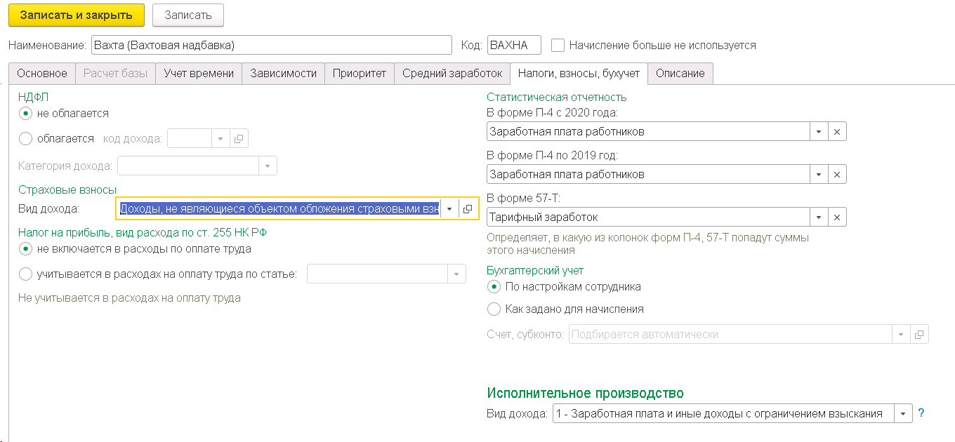The width and height of the screenshot is (955, 442).
Task: Open the NDFL income code selection icon
Action: 239,139
